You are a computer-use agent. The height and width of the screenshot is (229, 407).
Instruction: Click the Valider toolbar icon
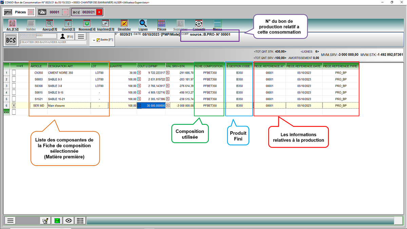coord(31,24)
